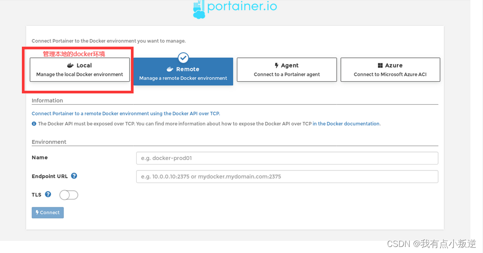Choose the Agent connection option
This screenshot has width=483, height=253.
(x=287, y=70)
